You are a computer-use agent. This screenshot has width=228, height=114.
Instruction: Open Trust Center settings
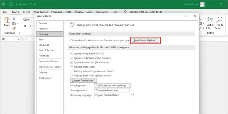click(x=50, y=78)
